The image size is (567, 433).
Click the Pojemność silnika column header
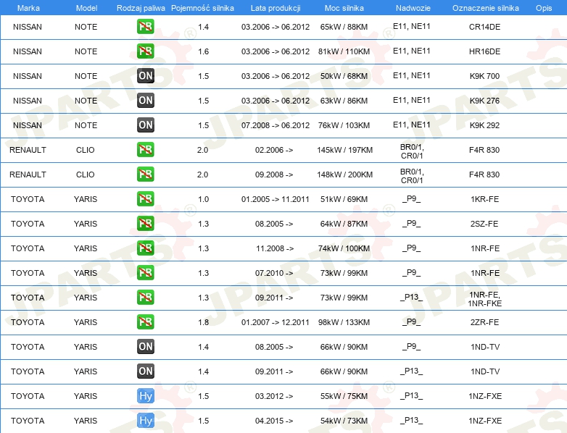(202, 8)
